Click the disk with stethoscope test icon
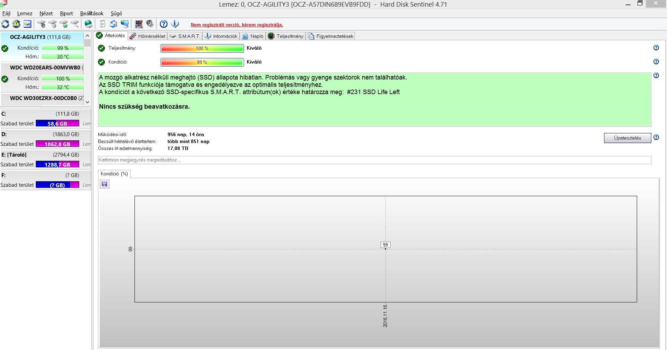Image resolution: width=667 pixels, height=350 pixels. pyautogui.click(x=41, y=24)
